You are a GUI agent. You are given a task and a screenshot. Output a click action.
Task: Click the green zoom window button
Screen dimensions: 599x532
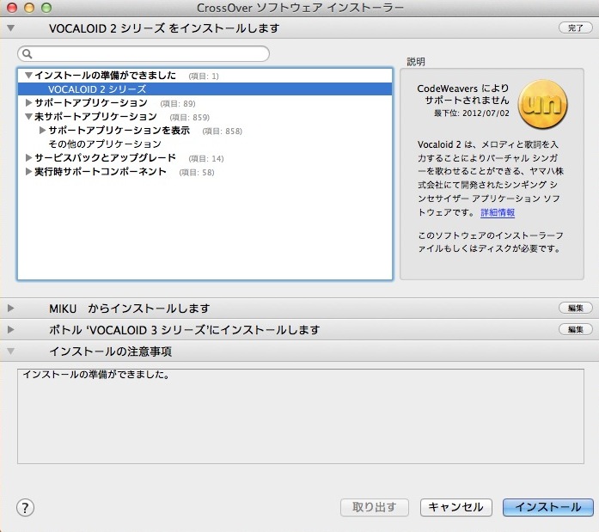coord(46,8)
